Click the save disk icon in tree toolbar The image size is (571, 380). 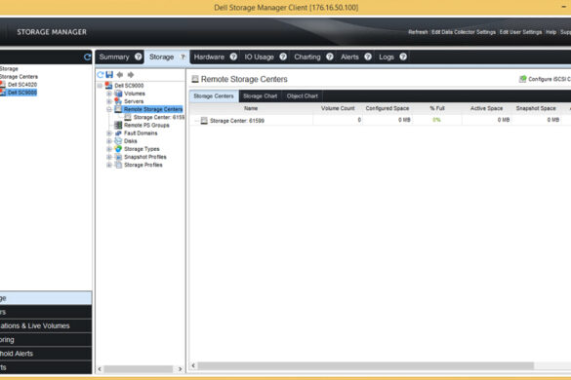click(x=109, y=75)
